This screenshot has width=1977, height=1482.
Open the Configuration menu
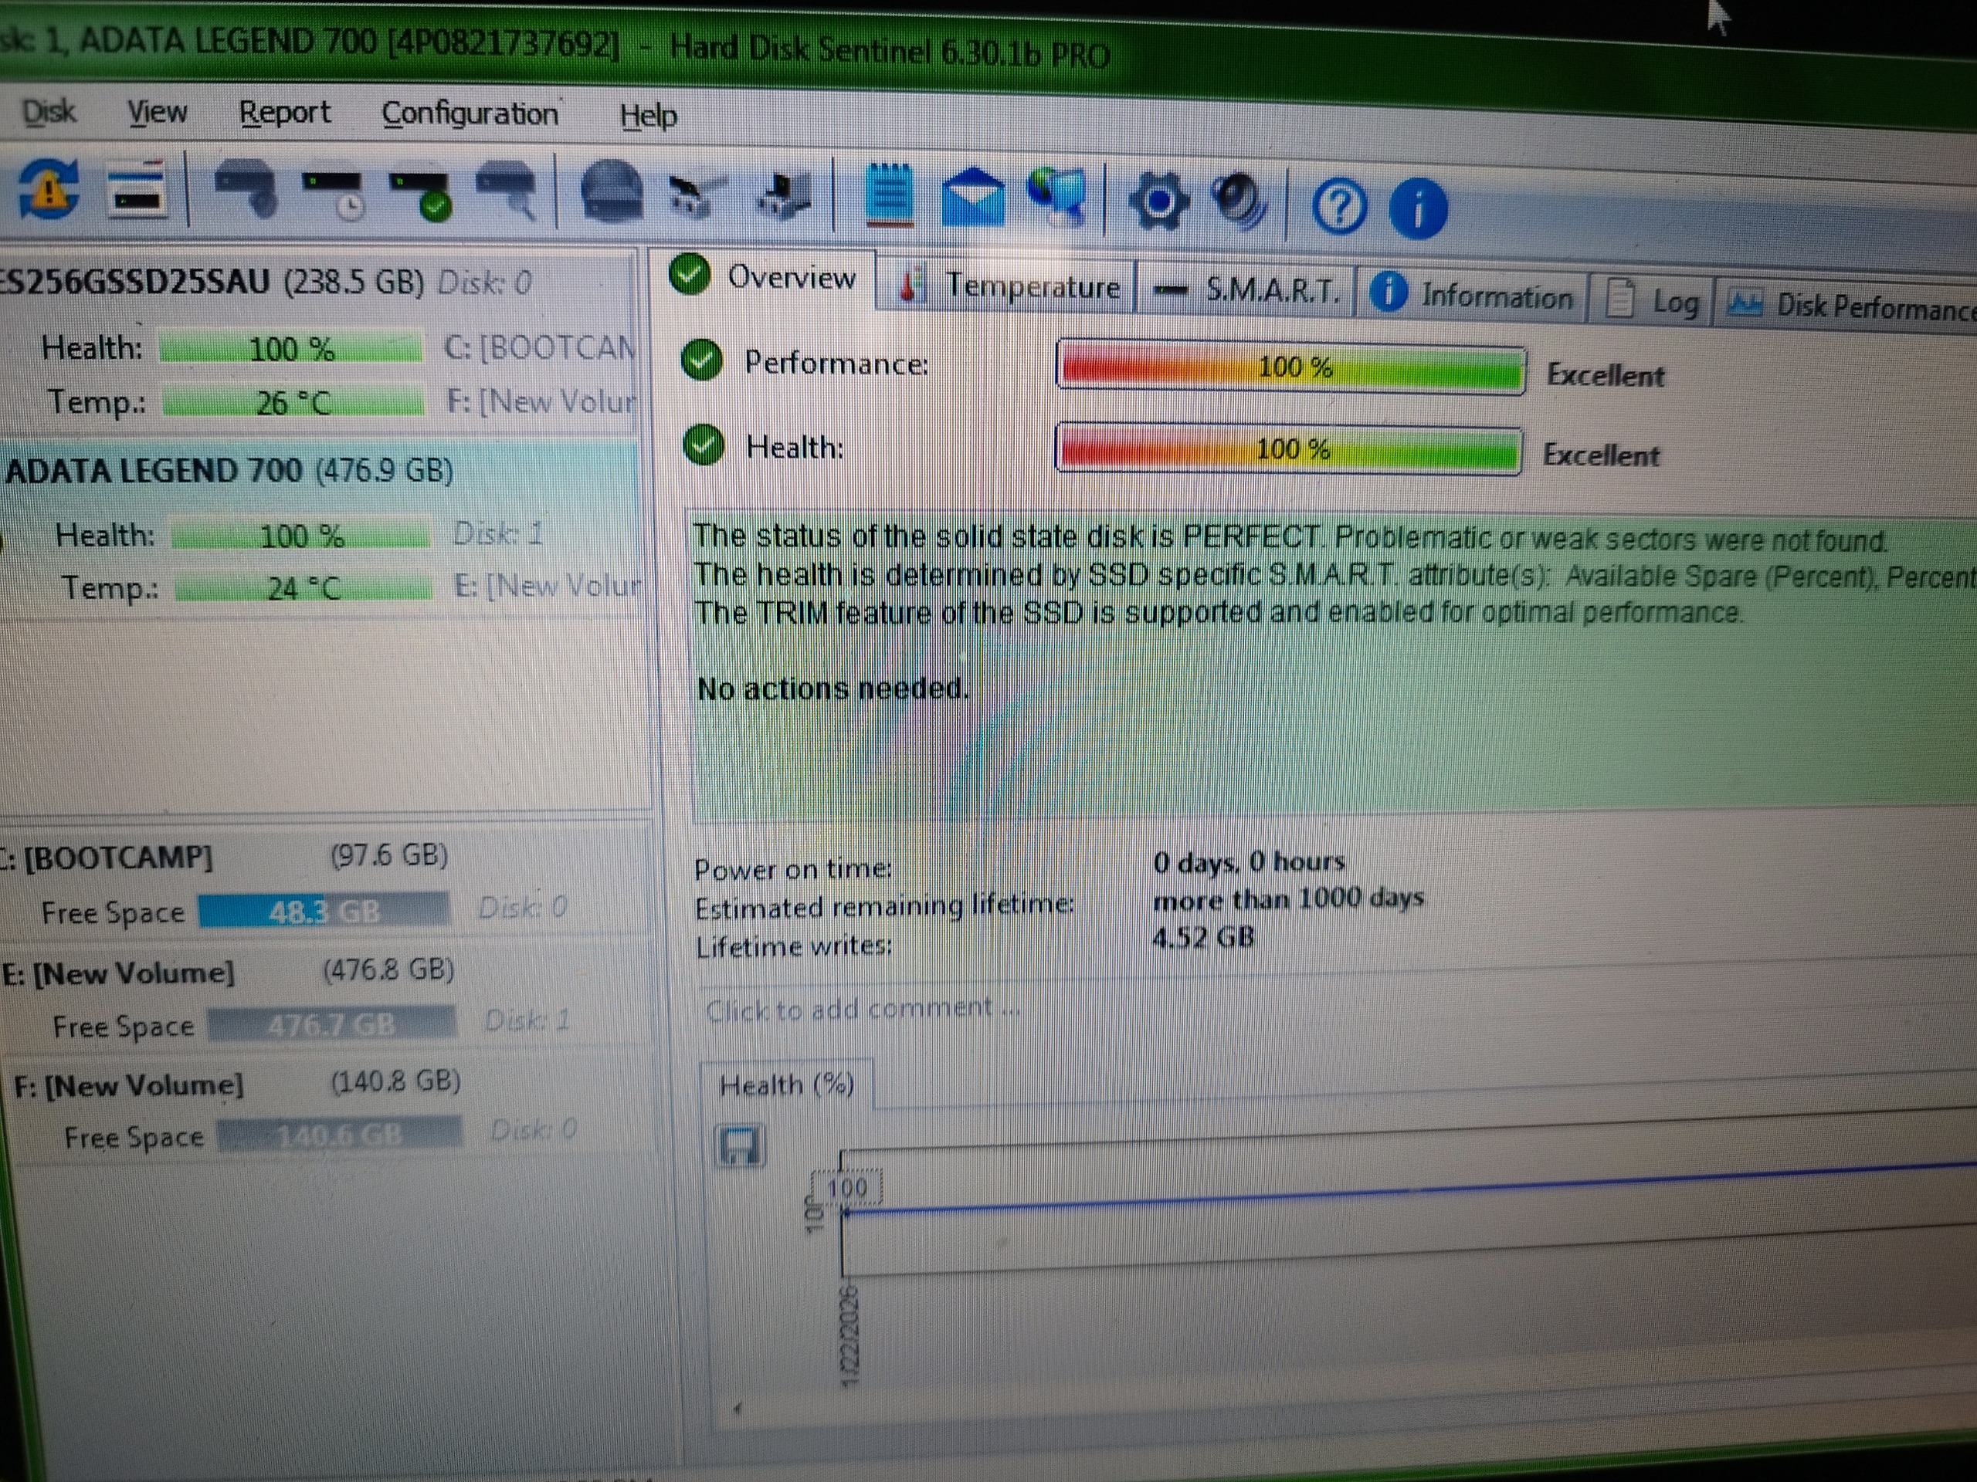(x=470, y=114)
